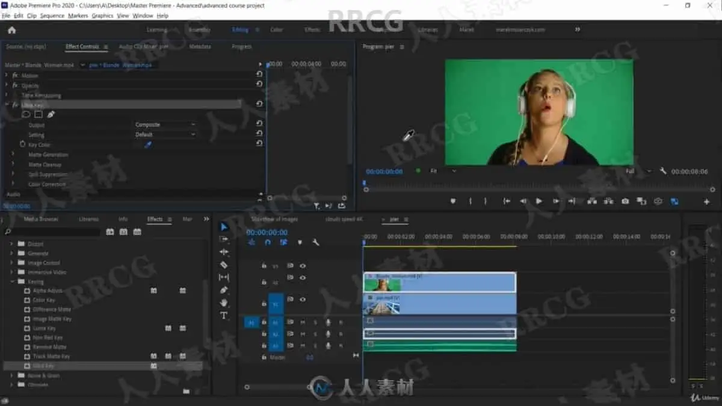Viewport: 722px width, 406px height.
Task: Click the Home icon in workspace bar
Action: pos(11,29)
